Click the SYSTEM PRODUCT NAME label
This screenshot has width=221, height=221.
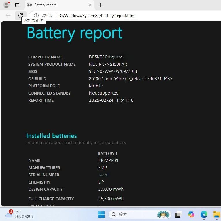(x=52, y=64)
